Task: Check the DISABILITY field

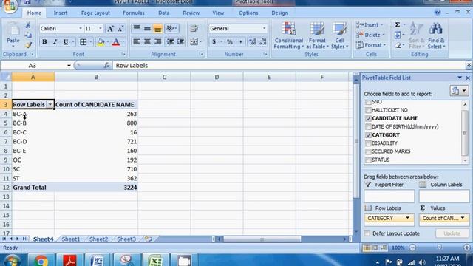Action: (368, 143)
